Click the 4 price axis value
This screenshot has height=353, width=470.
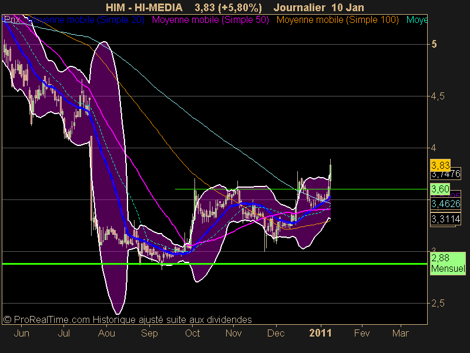tap(434, 148)
